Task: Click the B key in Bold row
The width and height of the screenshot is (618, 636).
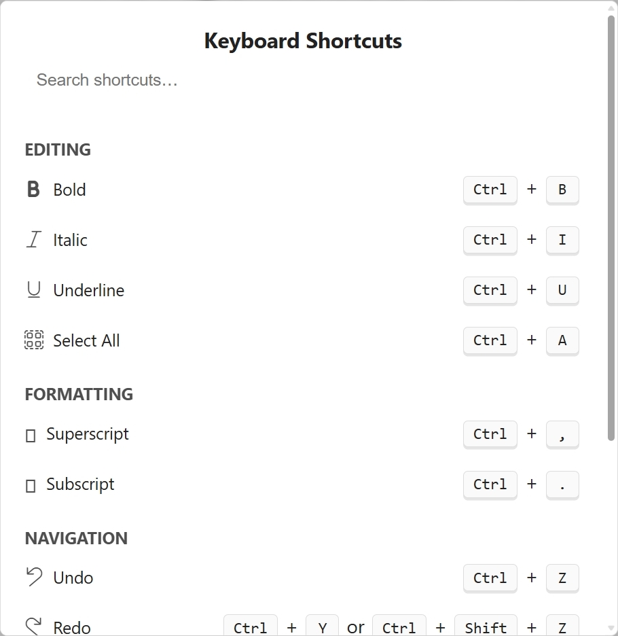Action: 562,190
